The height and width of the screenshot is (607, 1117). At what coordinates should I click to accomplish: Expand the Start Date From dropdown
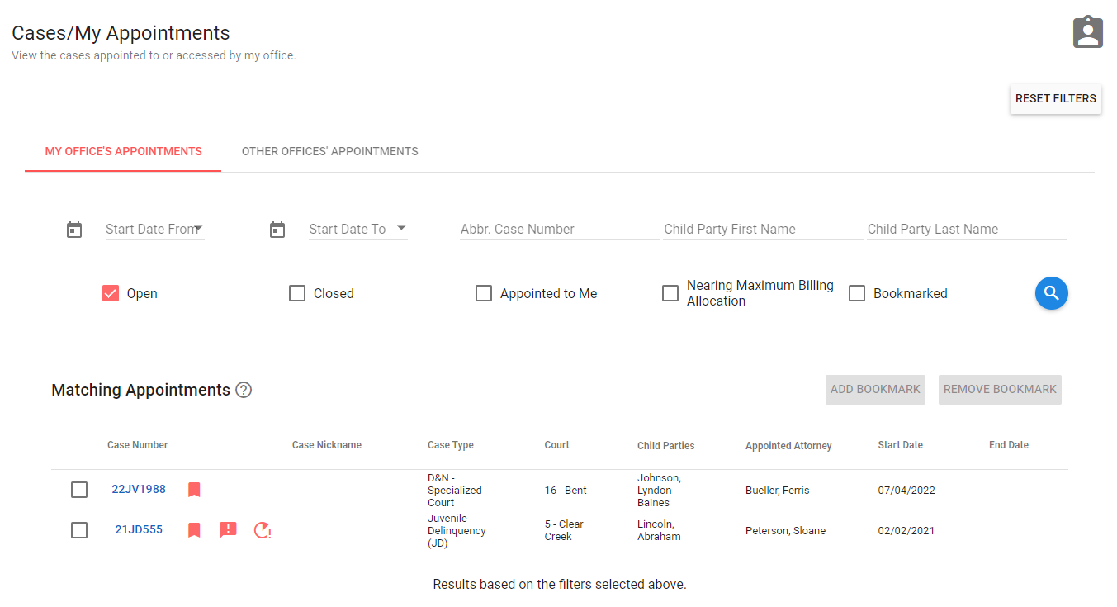coord(201,229)
